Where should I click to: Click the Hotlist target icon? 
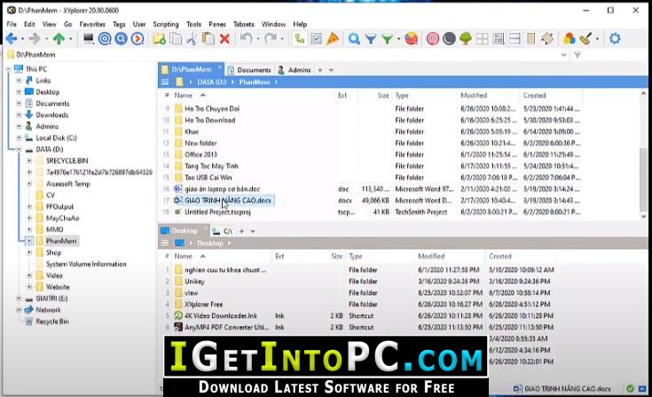(105, 39)
